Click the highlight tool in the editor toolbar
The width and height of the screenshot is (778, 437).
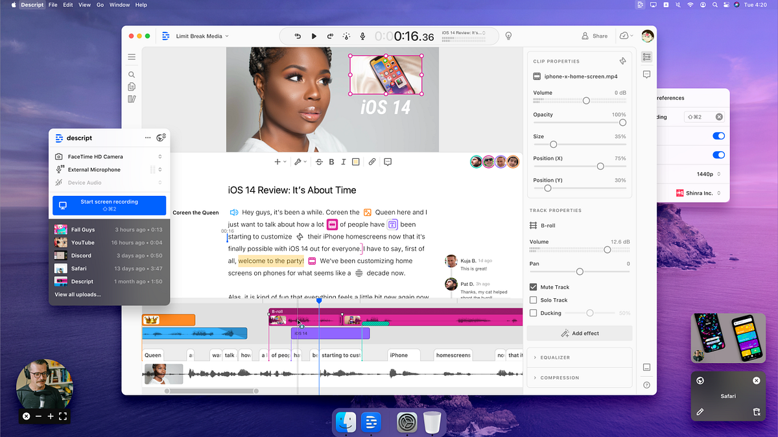(355, 161)
